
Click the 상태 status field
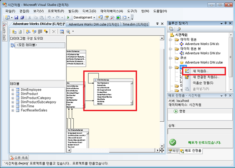click(200, 131)
